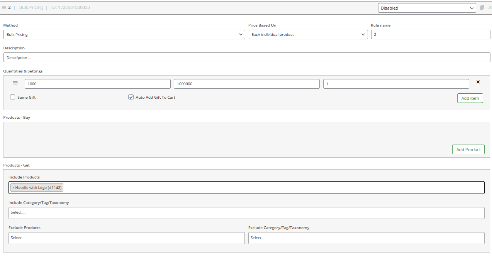Viewport: 492px width, 256px height.
Task: Click into the Description text field
Action: [x=246, y=57]
